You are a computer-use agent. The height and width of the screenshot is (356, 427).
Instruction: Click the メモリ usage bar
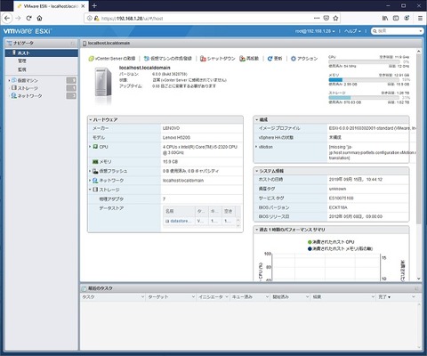pos(365,80)
